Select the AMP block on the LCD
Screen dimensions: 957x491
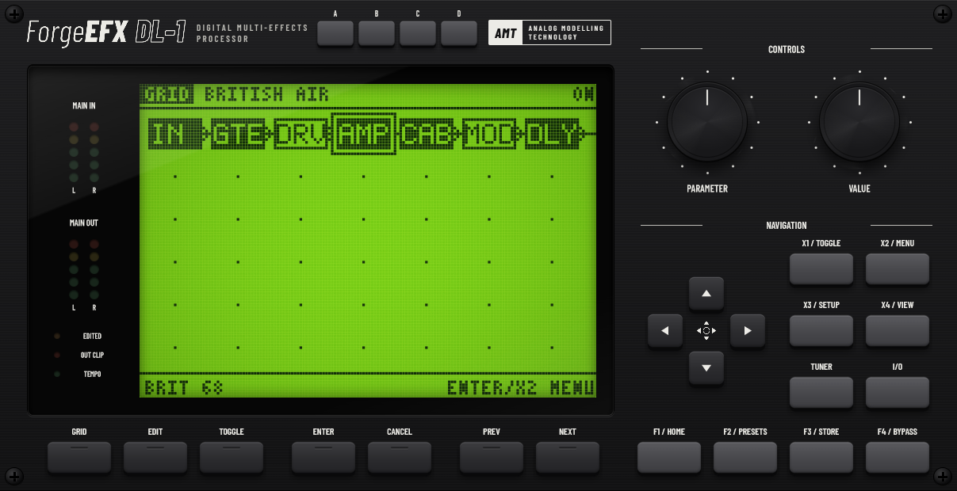pyautogui.click(x=364, y=135)
